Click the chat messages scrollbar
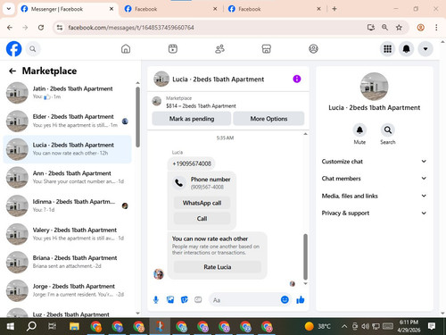Viewport: 446px width, 335px height. click(305, 256)
